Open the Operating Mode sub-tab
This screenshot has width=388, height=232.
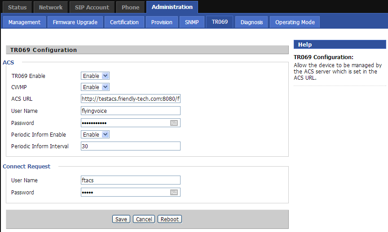tap(295, 22)
